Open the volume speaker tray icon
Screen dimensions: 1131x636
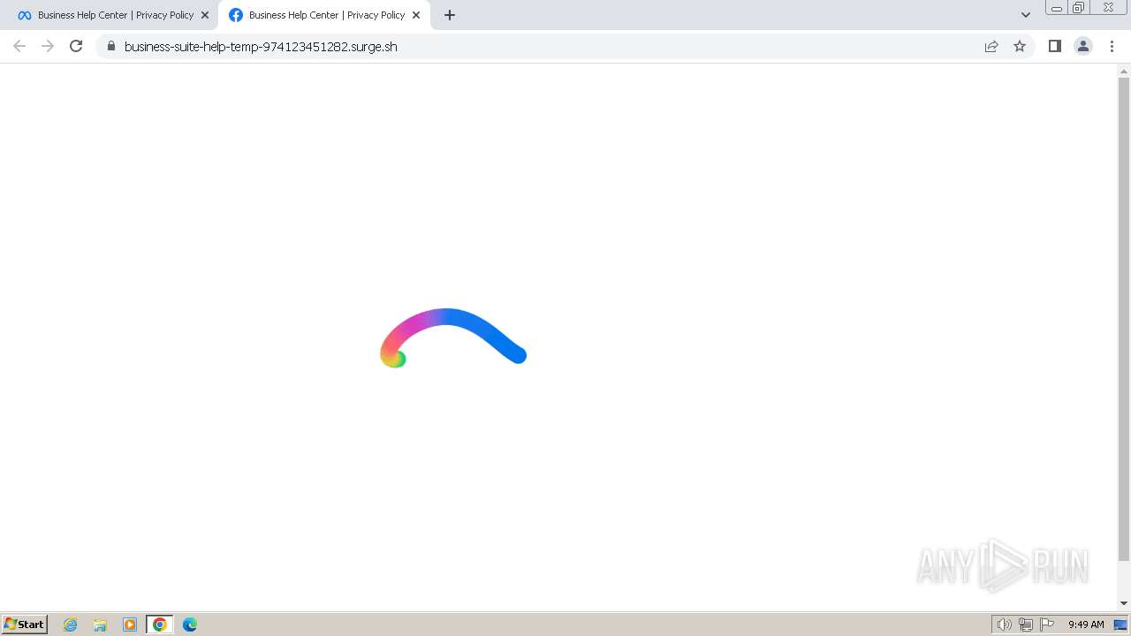(x=1004, y=625)
